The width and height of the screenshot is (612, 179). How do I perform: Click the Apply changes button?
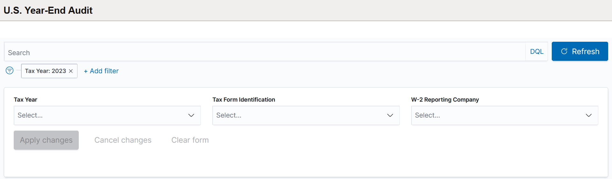[x=46, y=140]
